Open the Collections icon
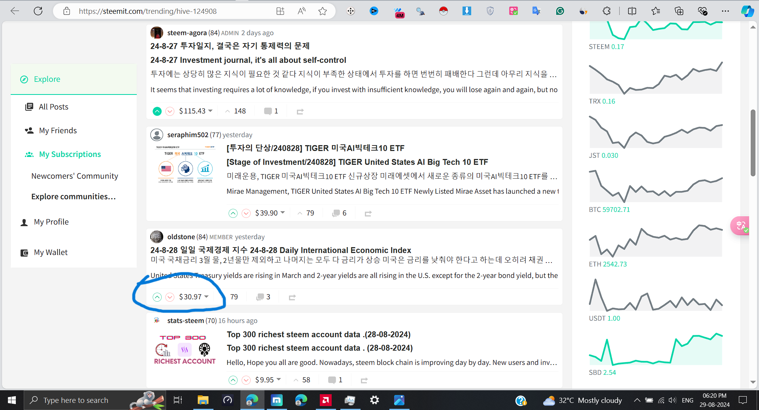 coord(679,11)
